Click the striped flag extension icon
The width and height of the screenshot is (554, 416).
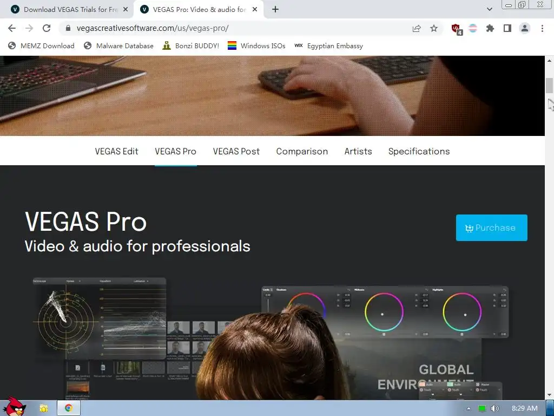pos(473,28)
